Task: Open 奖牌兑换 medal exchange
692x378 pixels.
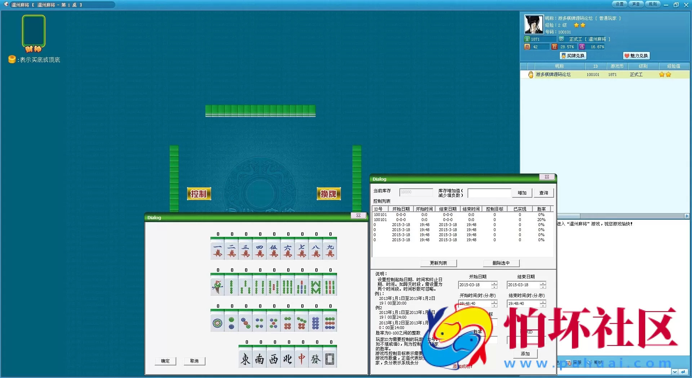Action: point(573,56)
